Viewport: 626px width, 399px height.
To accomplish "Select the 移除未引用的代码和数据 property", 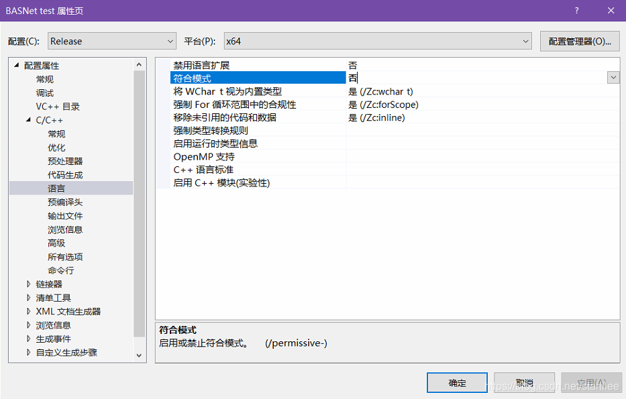I will point(225,117).
